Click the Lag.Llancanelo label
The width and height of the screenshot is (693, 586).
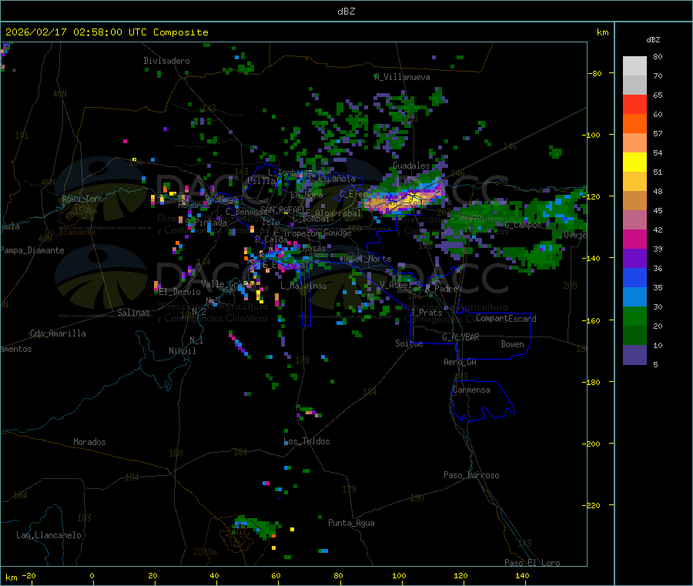point(49,535)
